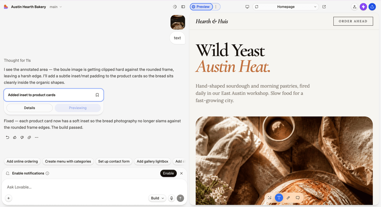Image resolution: width=381 pixels, height=207 pixels.
Task: Bookmark the Added inset edit card
Action: (x=97, y=95)
